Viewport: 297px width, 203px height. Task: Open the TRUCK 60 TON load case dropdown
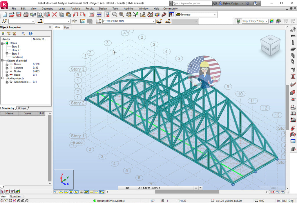[154, 21]
